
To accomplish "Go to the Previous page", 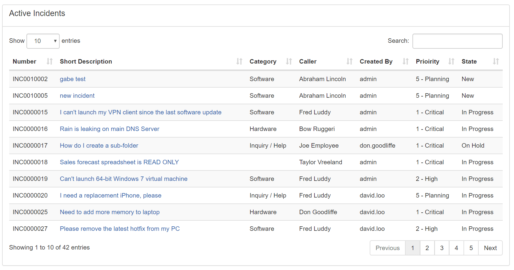I will (388, 248).
